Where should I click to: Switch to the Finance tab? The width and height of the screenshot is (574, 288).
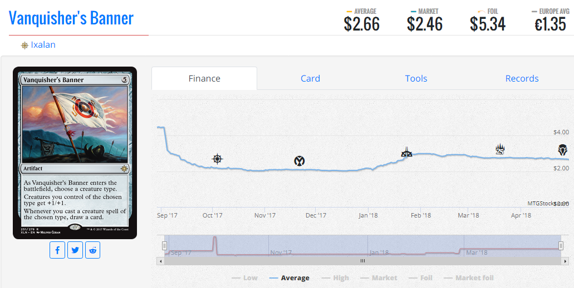pos(204,78)
